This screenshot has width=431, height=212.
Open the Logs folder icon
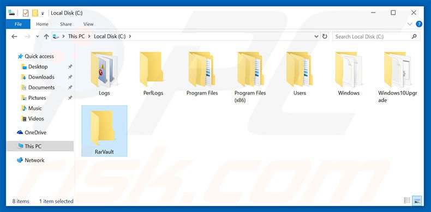click(x=104, y=69)
